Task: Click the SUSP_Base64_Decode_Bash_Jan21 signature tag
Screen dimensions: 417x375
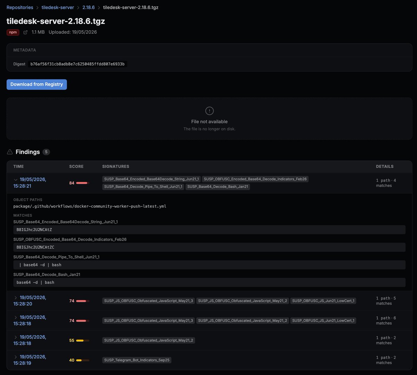Action: pos(218,187)
